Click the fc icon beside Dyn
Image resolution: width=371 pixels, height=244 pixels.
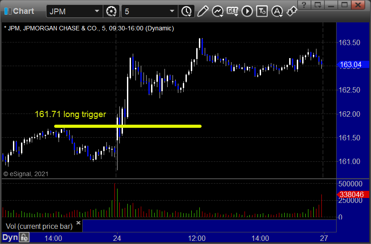coord(24,237)
